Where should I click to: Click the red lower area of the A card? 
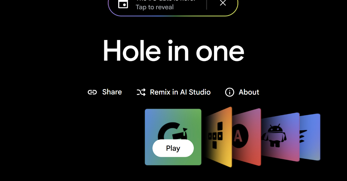246,157
